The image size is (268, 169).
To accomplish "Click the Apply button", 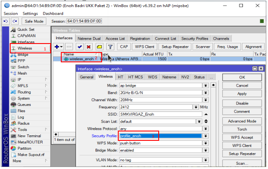I will (242, 94).
